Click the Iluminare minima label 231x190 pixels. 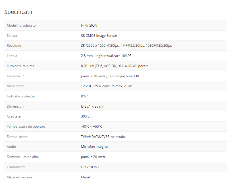click(x=20, y=66)
